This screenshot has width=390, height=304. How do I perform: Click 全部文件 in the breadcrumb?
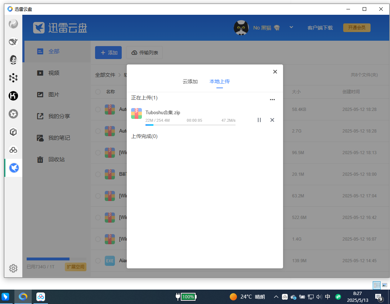105,75
